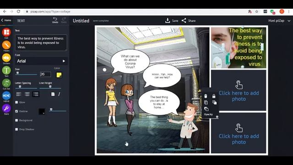
Task: Click the Undo arrow
Action: pyautogui.click(x=55, y=20)
